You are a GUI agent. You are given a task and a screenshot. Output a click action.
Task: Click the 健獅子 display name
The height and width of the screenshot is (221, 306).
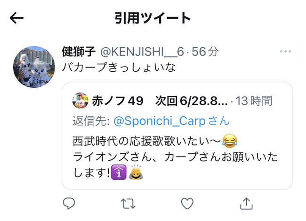coord(79,52)
